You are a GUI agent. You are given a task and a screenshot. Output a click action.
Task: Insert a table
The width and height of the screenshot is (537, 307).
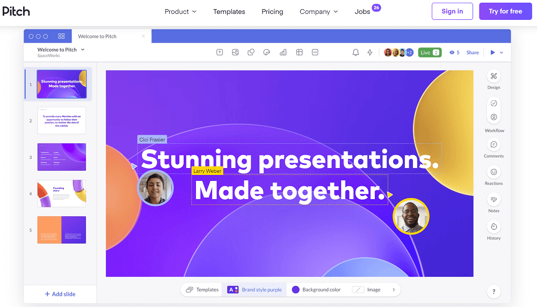click(x=299, y=53)
